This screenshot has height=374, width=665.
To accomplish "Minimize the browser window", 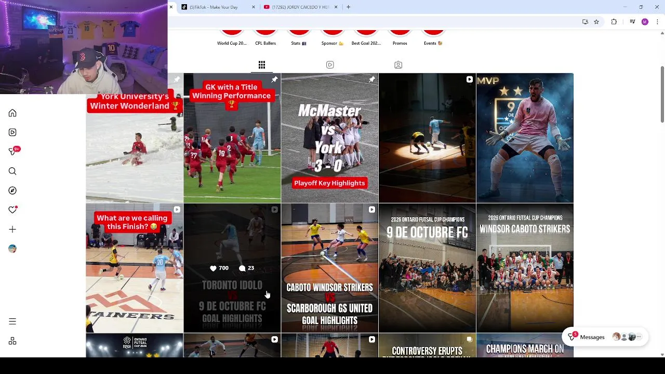I will click(625, 7).
